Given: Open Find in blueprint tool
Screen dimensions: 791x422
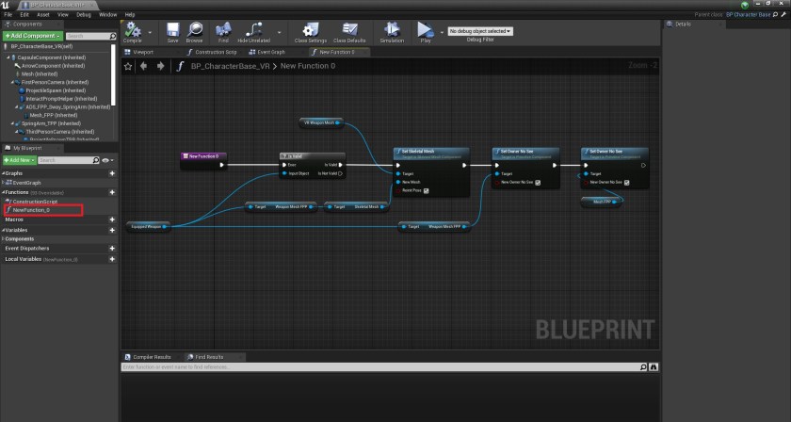Looking at the screenshot, I should pos(223,31).
